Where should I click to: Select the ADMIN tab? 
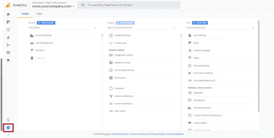point(25,14)
